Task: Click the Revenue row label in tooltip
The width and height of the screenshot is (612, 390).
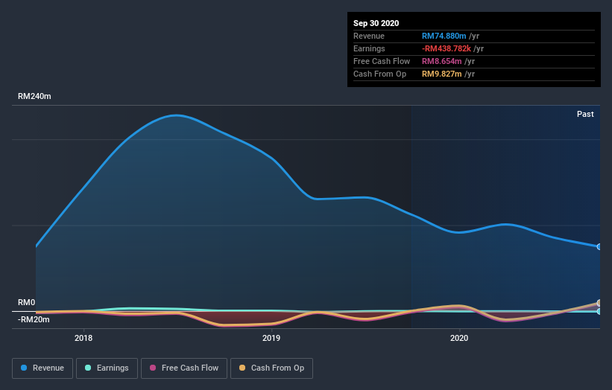Action: click(369, 36)
